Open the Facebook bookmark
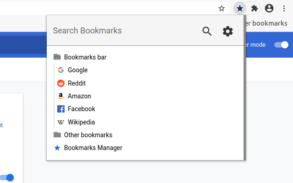 coord(81,109)
